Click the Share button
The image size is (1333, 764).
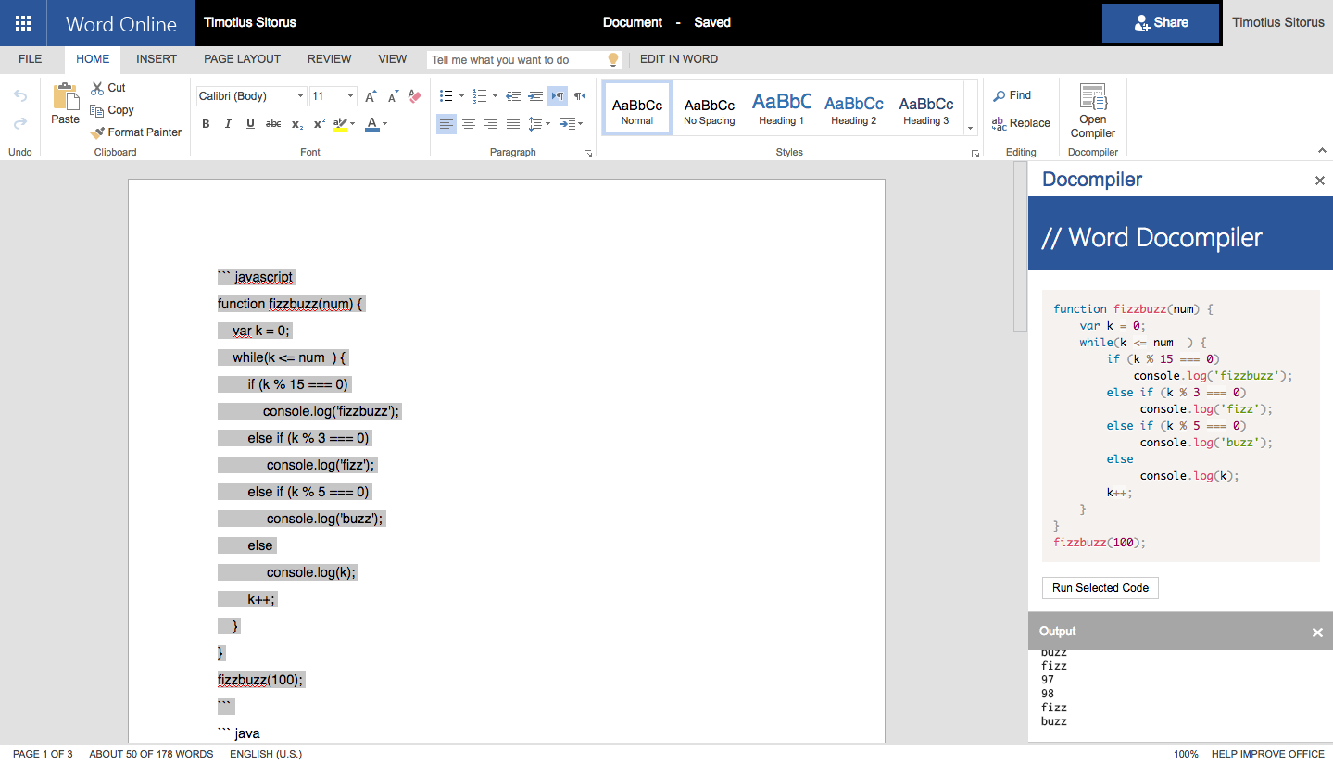(x=1161, y=23)
